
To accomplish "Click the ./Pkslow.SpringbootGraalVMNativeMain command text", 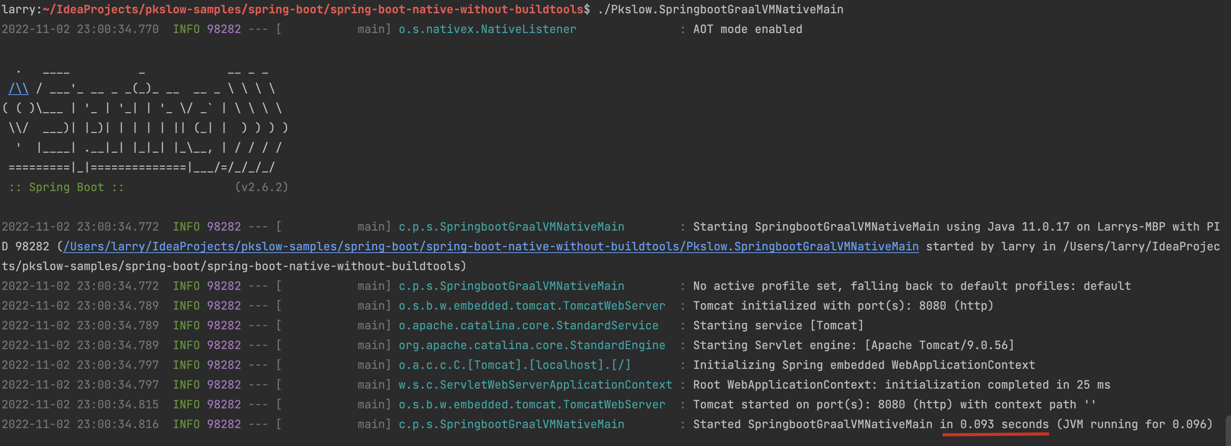I will (720, 9).
